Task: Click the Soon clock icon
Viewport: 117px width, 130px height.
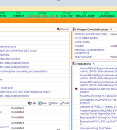Action: [x=50, y=103]
